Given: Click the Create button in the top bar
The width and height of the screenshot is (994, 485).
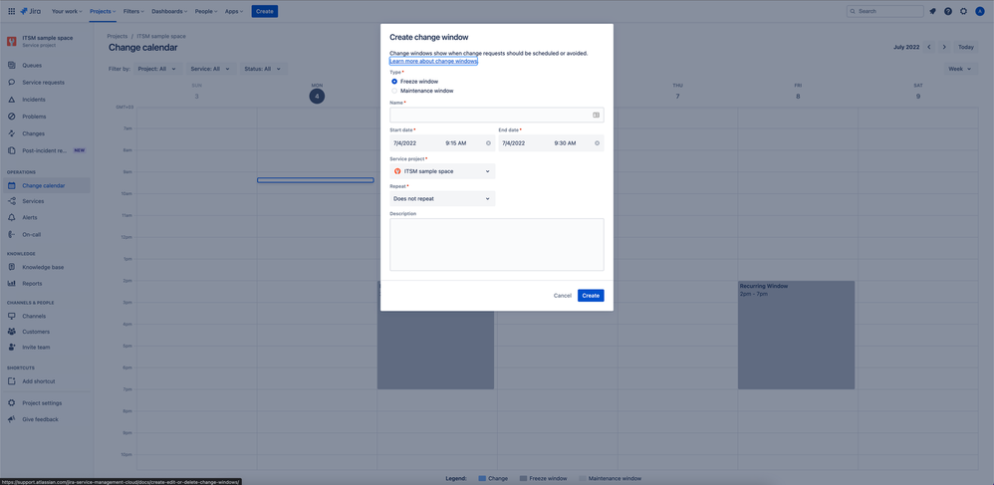Looking at the screenshot, I should (x=264, y=11).
